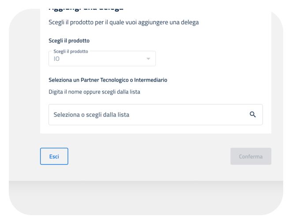
Task: Click the magnifying glass search icon
Action: [253, 115]
